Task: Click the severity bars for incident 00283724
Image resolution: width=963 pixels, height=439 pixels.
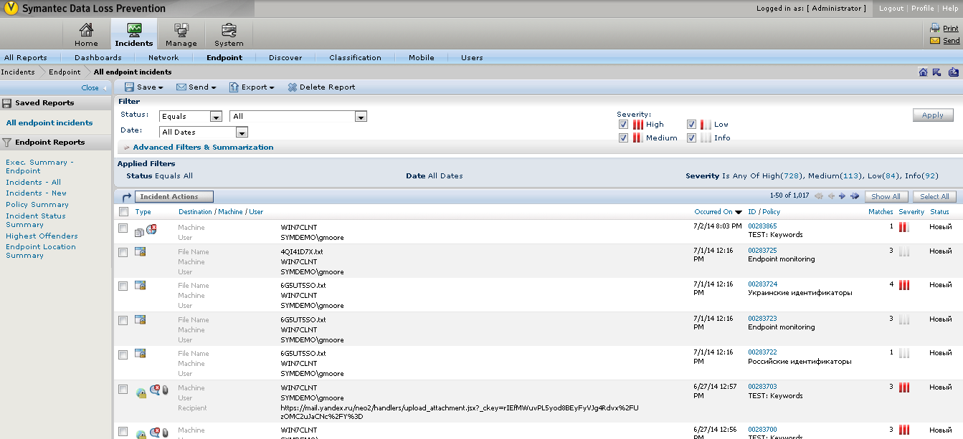Action: tap(904, 285)
